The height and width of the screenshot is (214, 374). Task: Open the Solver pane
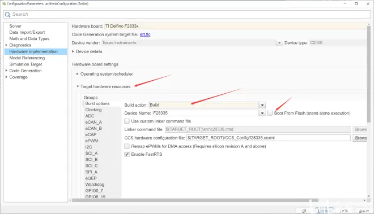point(15,26)
